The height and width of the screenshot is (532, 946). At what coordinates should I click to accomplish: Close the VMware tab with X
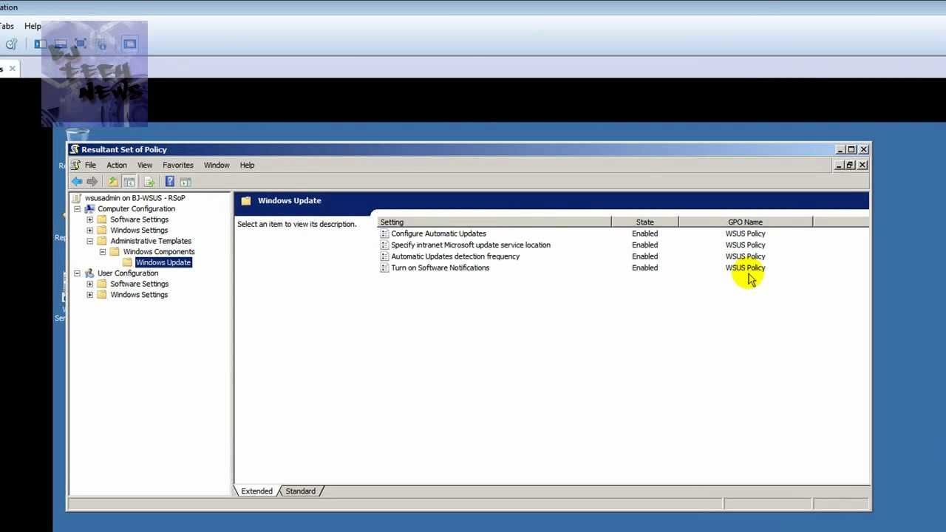point(12,69)
